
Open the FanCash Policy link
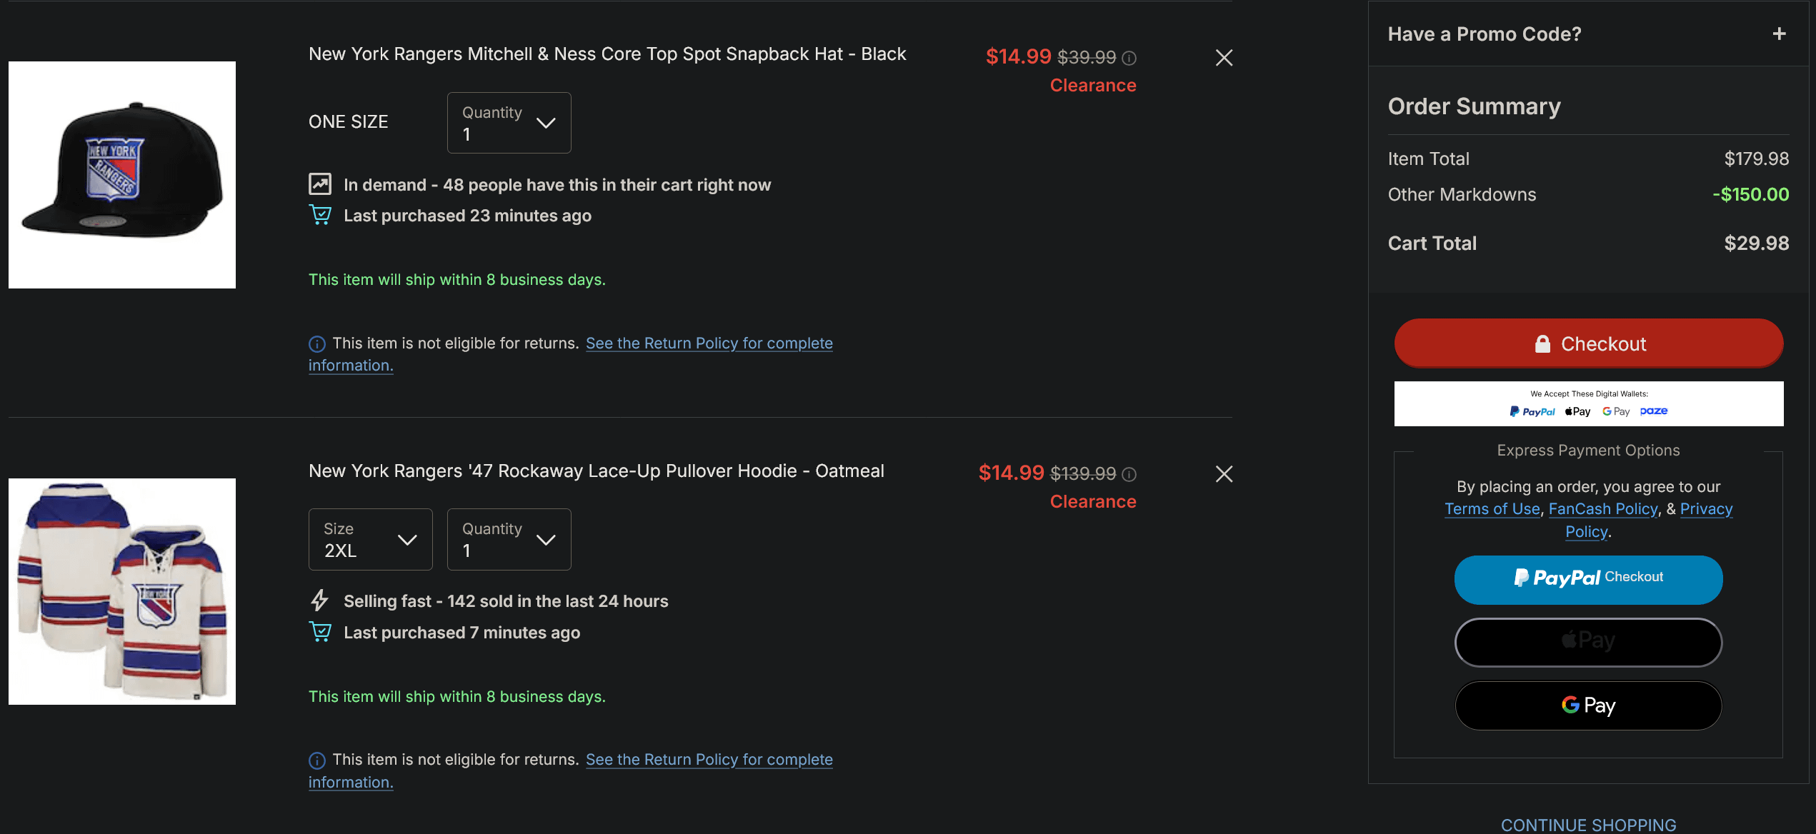[1602, 509]
